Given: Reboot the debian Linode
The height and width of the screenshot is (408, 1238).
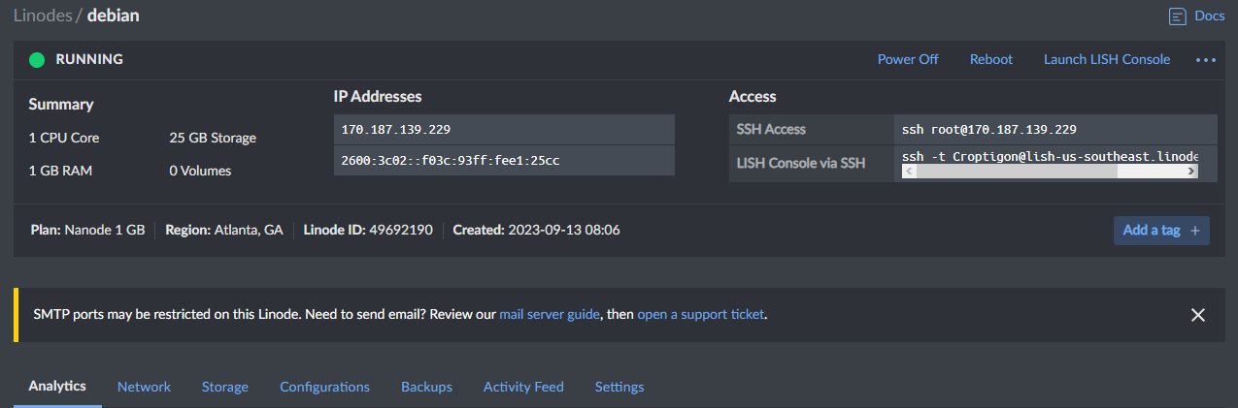Looking at the screenshot, I should click(991, 59).
